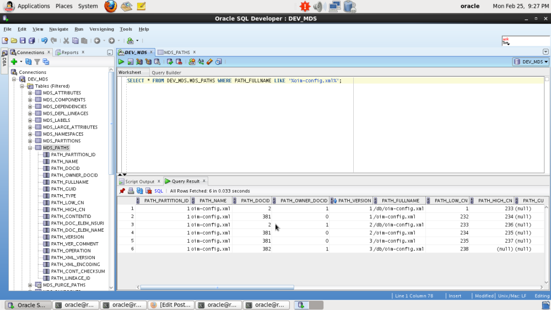Switch to the Query Builder tab
The width and height of the screenshot is (551, 310).
pos(166,72)
